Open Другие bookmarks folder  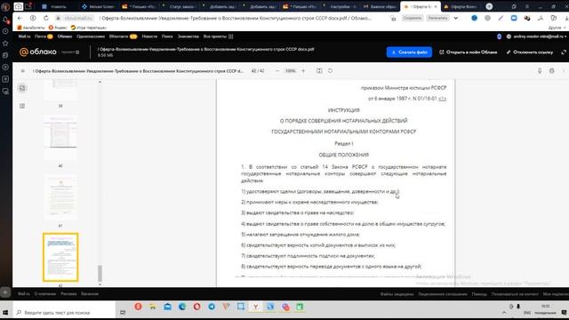(x=557, y=28)
